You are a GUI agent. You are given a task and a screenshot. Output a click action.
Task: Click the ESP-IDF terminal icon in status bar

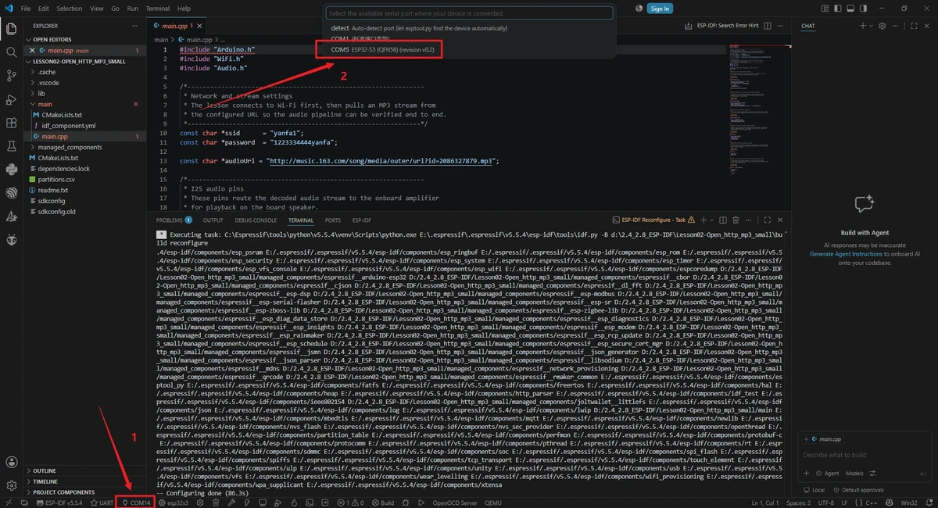[x=309, y=503]
